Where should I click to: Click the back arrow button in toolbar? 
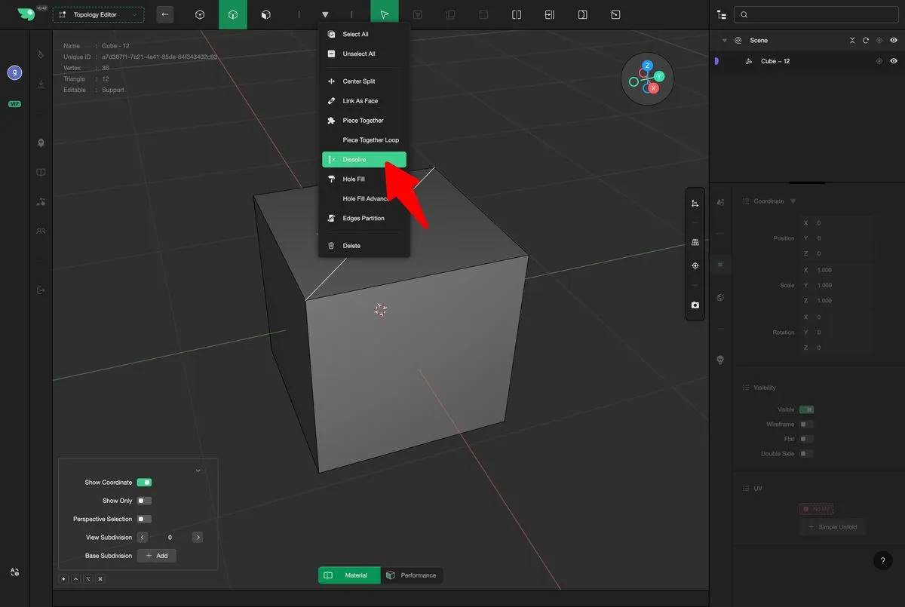(165, 14)
